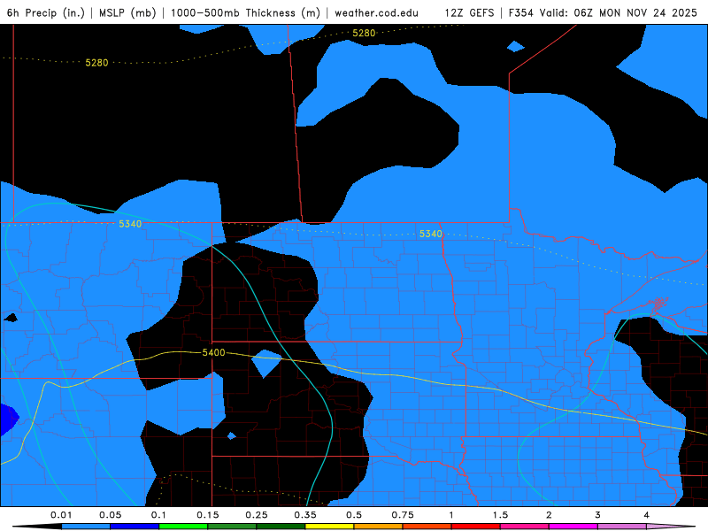This screenshot has height=531, width=708.
Task: Click the '6h Precip (in.)' title text
Action: click(x=46, y=12)
